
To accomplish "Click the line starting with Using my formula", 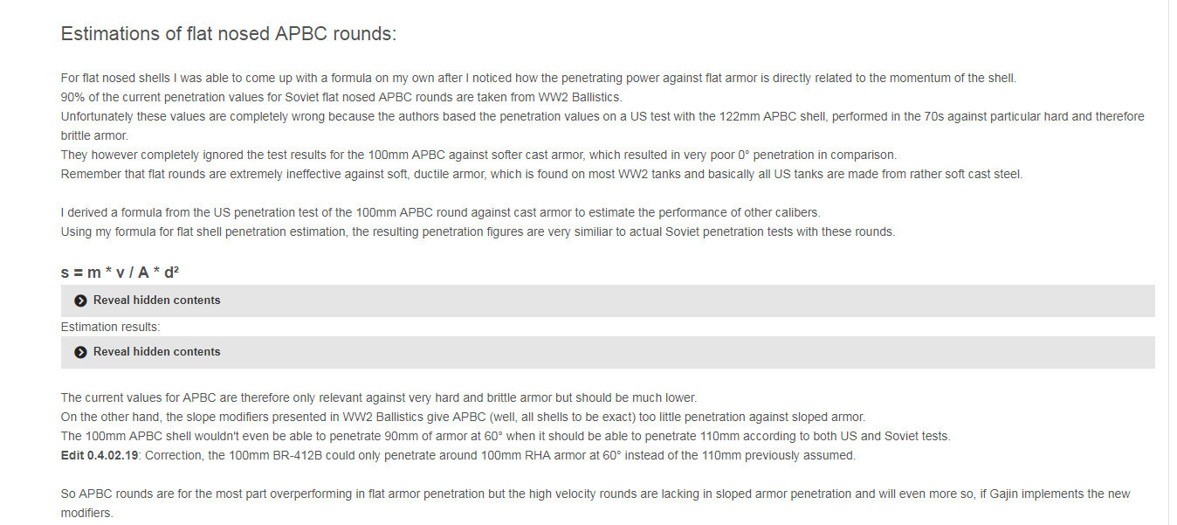I will click(478, 231).
